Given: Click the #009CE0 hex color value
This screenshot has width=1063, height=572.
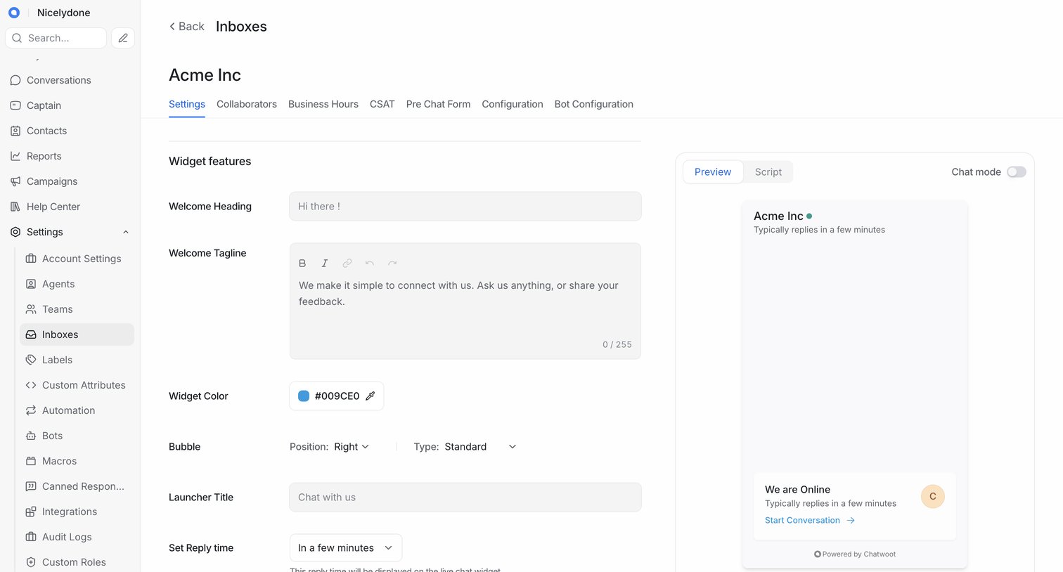Looking at the screenshot, I should click(337, 396).
